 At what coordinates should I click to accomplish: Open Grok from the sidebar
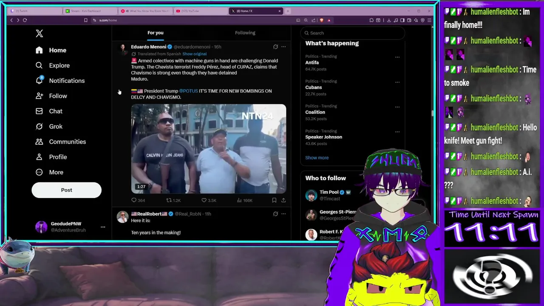click(x=49, y=127)
